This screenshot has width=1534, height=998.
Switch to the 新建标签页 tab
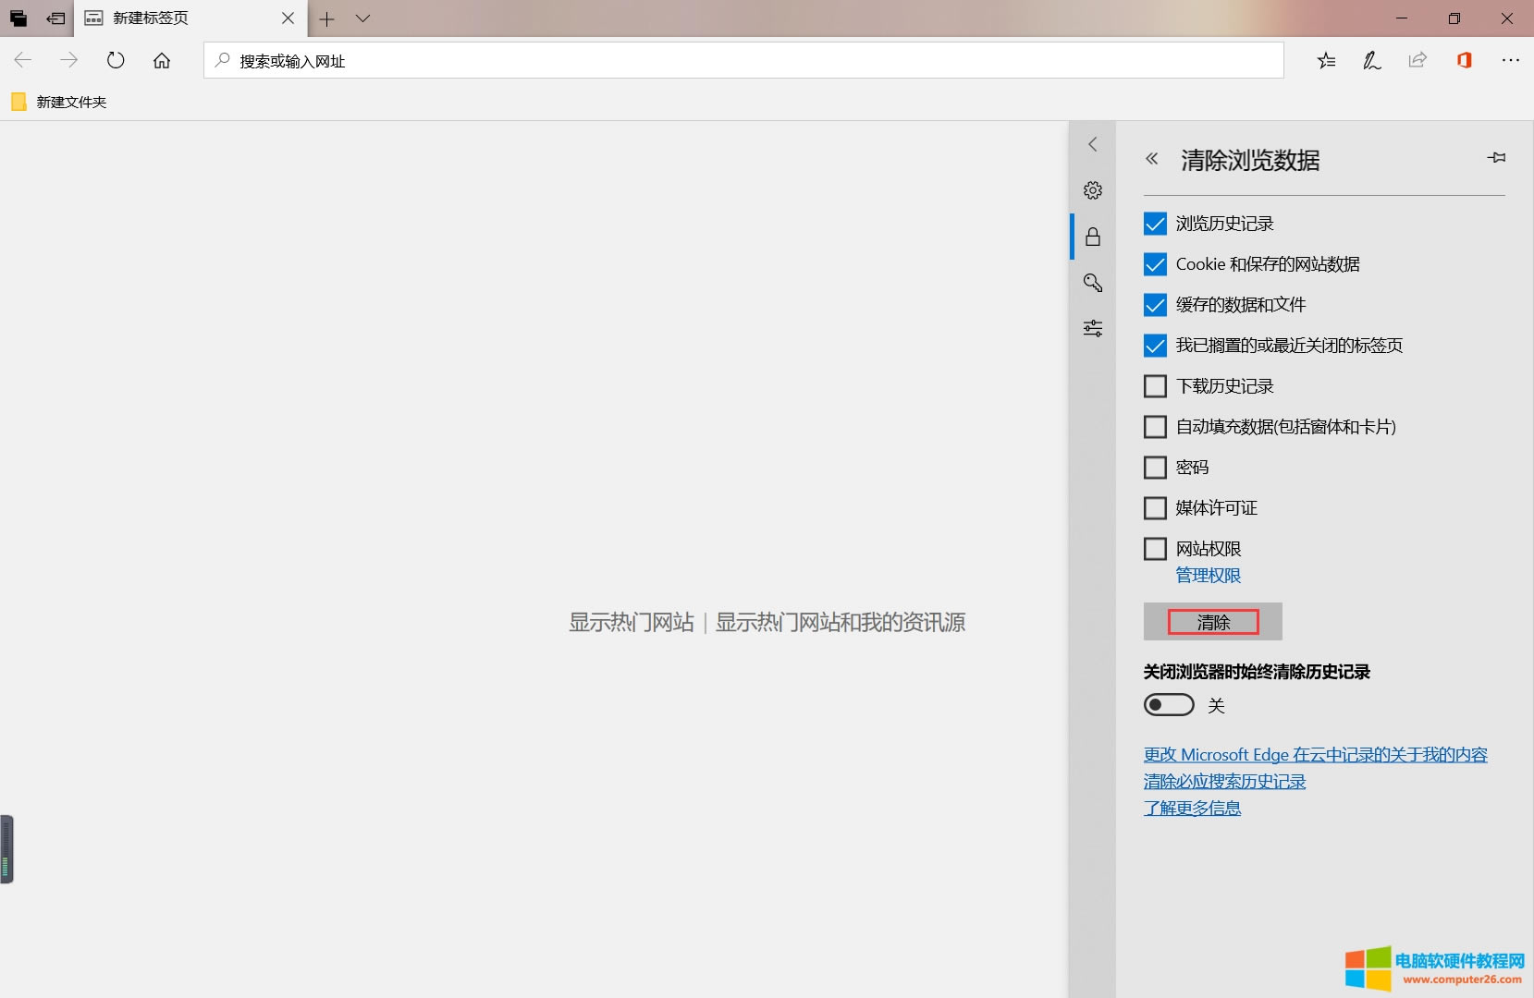point(166,18)
